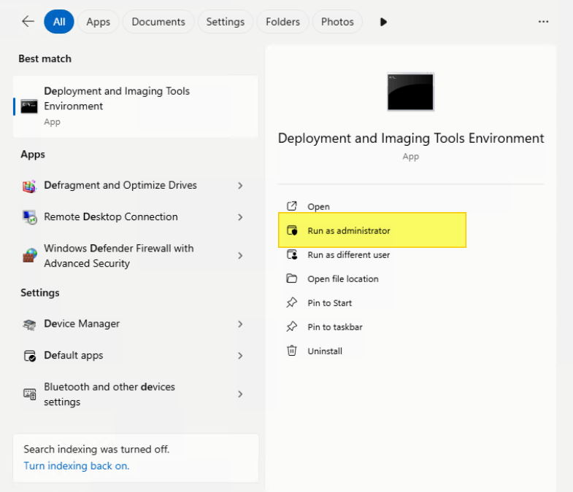Click the Device Manager icon
The image size is (573, 492).
pos(30,324)
